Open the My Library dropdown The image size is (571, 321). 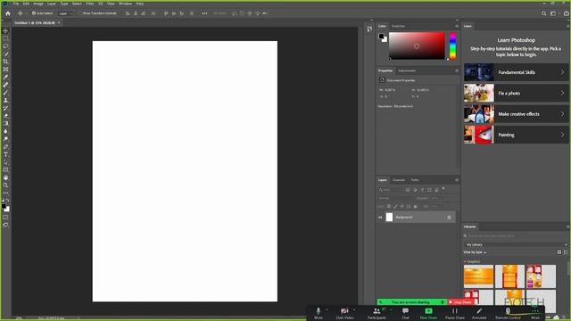[x=517, y=244]
